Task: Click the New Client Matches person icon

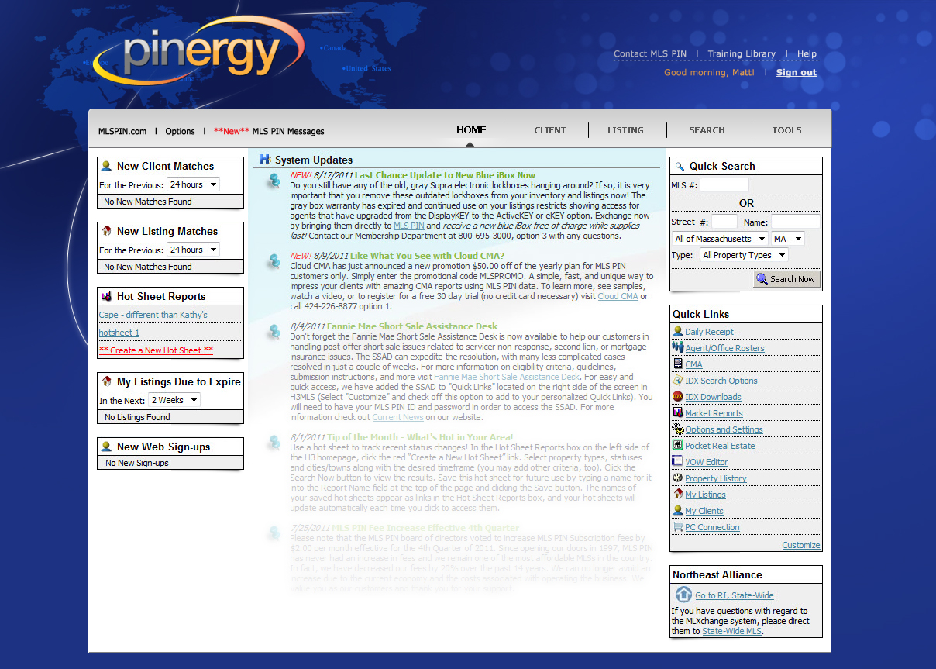Action: [x=107, y=166]
